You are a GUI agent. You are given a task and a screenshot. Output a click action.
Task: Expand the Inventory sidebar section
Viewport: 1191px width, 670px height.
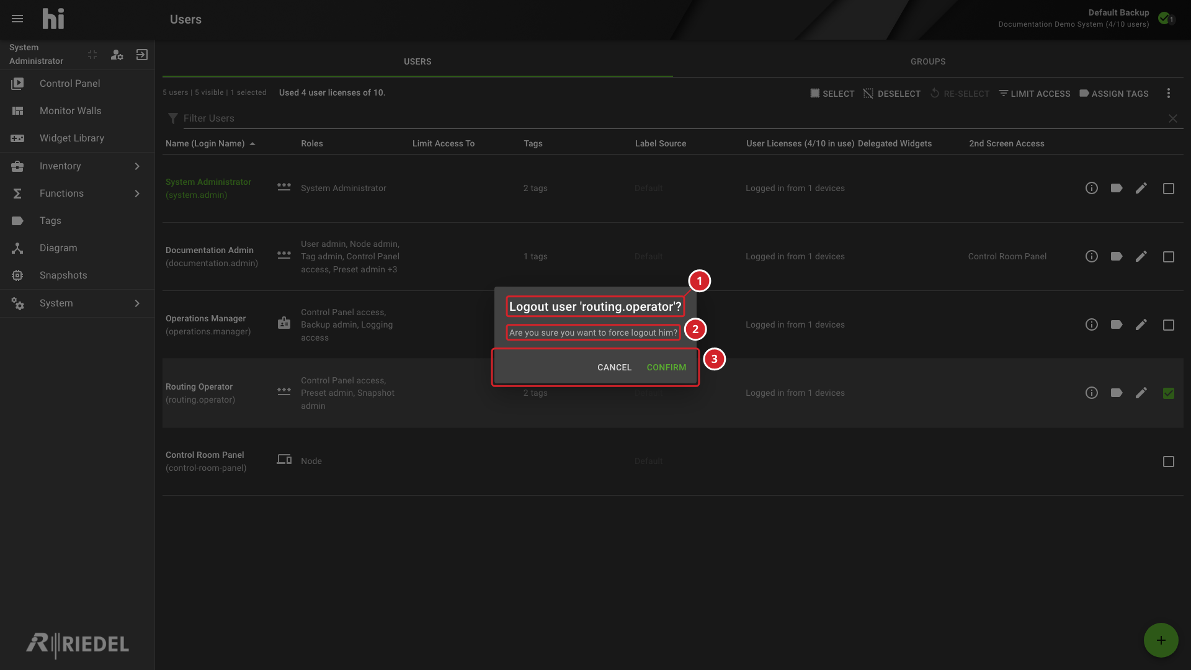tap(78, 166)
